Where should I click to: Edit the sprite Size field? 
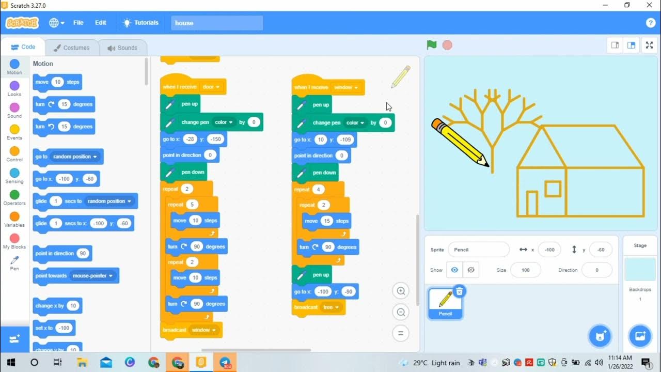click(526, 270)
